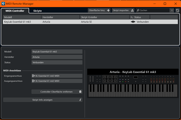This screenshot has height=120, width=181.
Task: Click the plus icon on Oberfläche hinz.
Action: (108, 10)
